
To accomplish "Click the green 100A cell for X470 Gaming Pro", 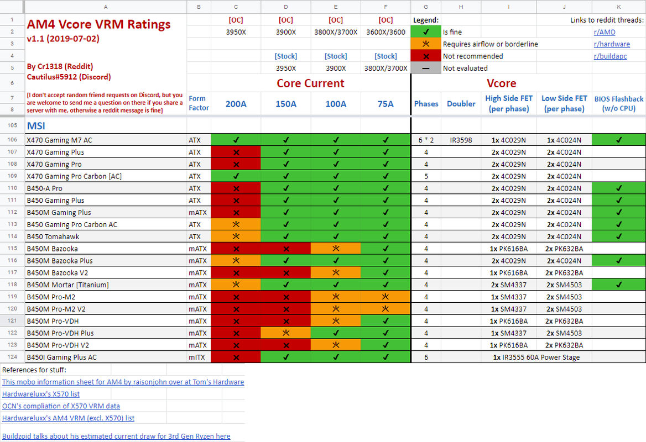I will pyautogui.click(x=336, y=164).
